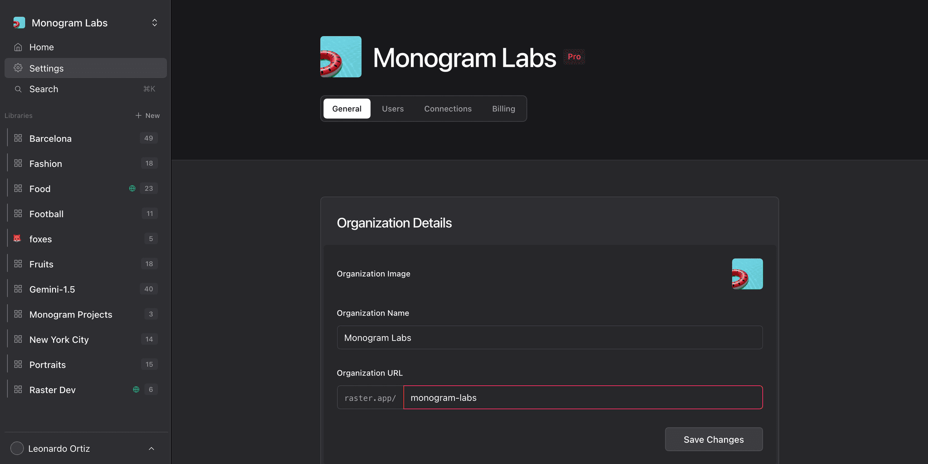
Task: Open the organization switcher chevrons
Action: (155, 23)
